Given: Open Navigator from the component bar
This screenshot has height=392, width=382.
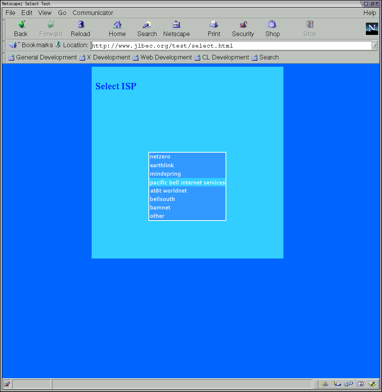Looking at the screenshot, I should pos(324,384).
